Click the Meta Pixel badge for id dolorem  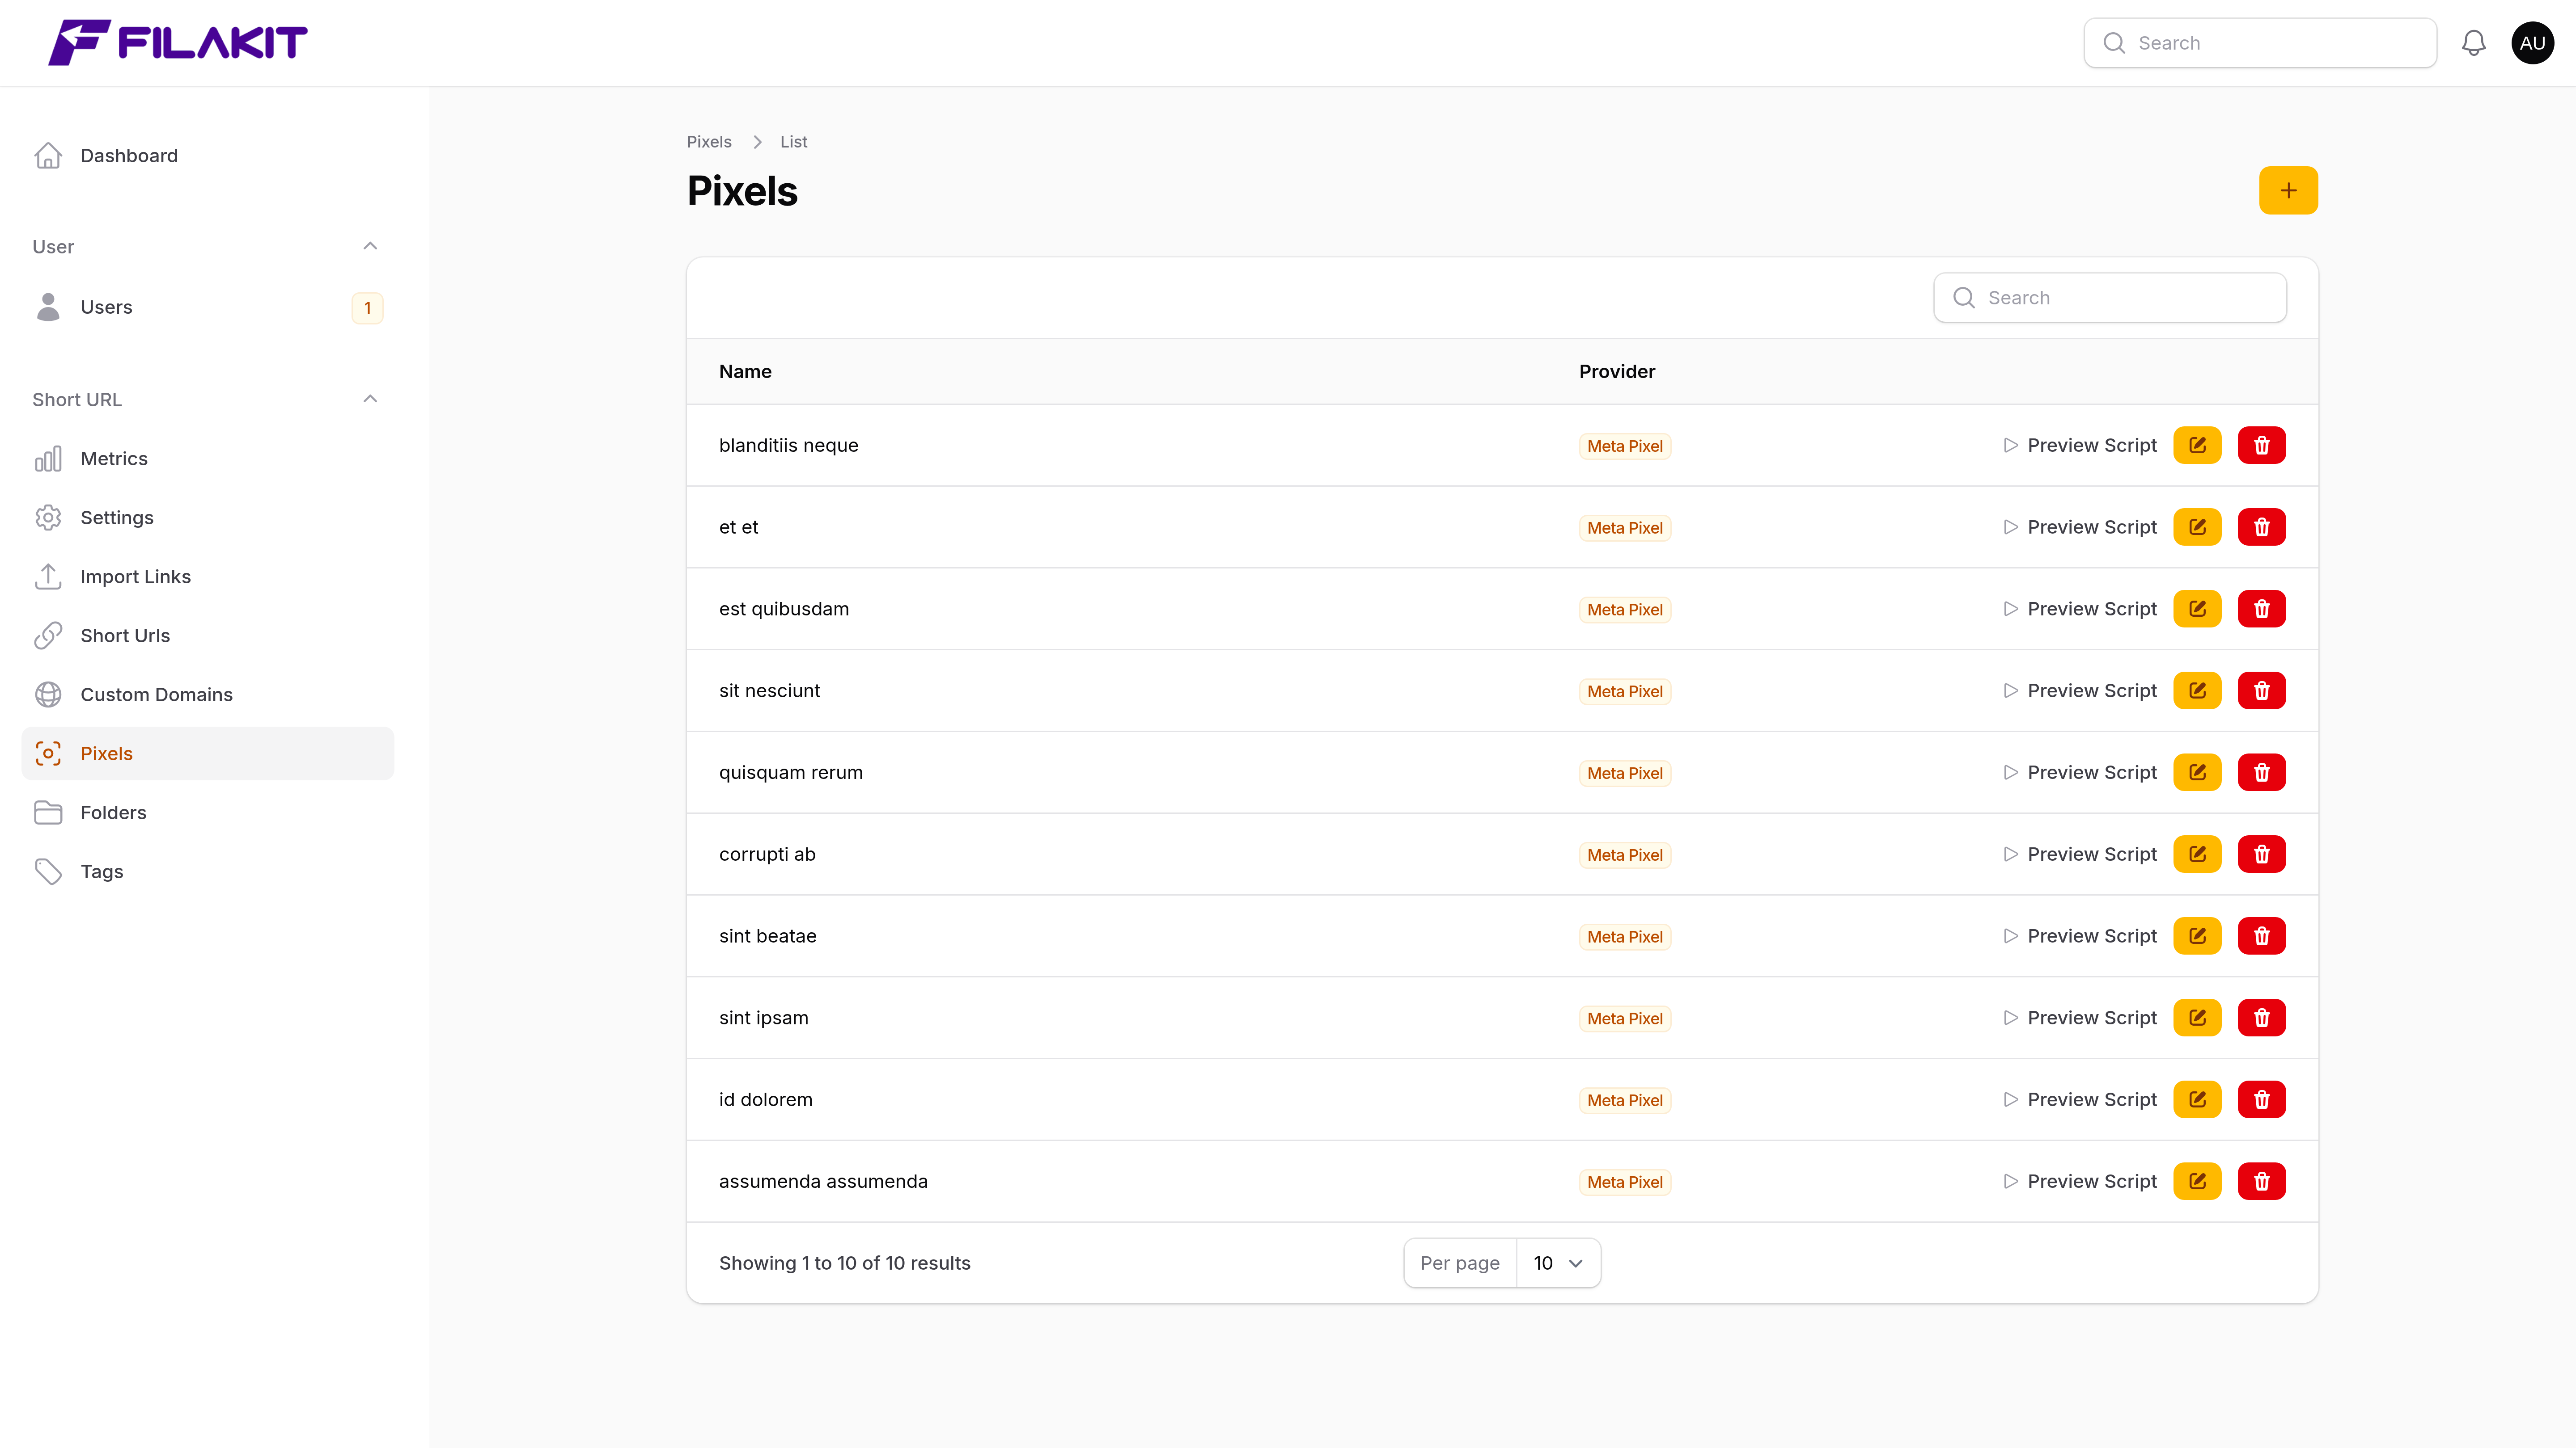[1625, 1101]
